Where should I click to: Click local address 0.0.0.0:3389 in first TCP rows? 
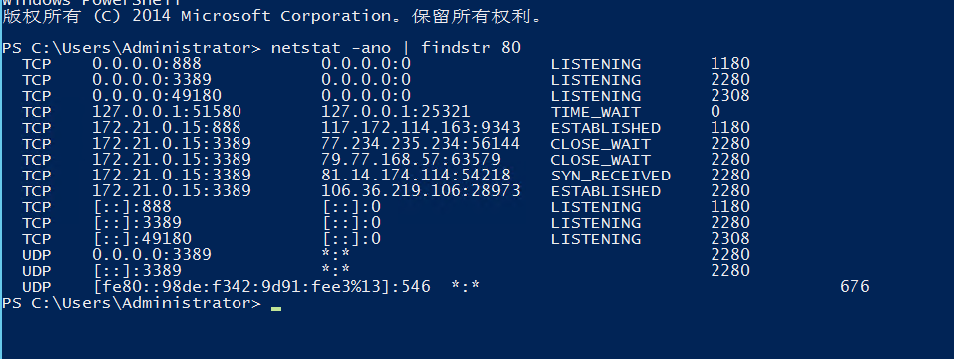(152, 80)
